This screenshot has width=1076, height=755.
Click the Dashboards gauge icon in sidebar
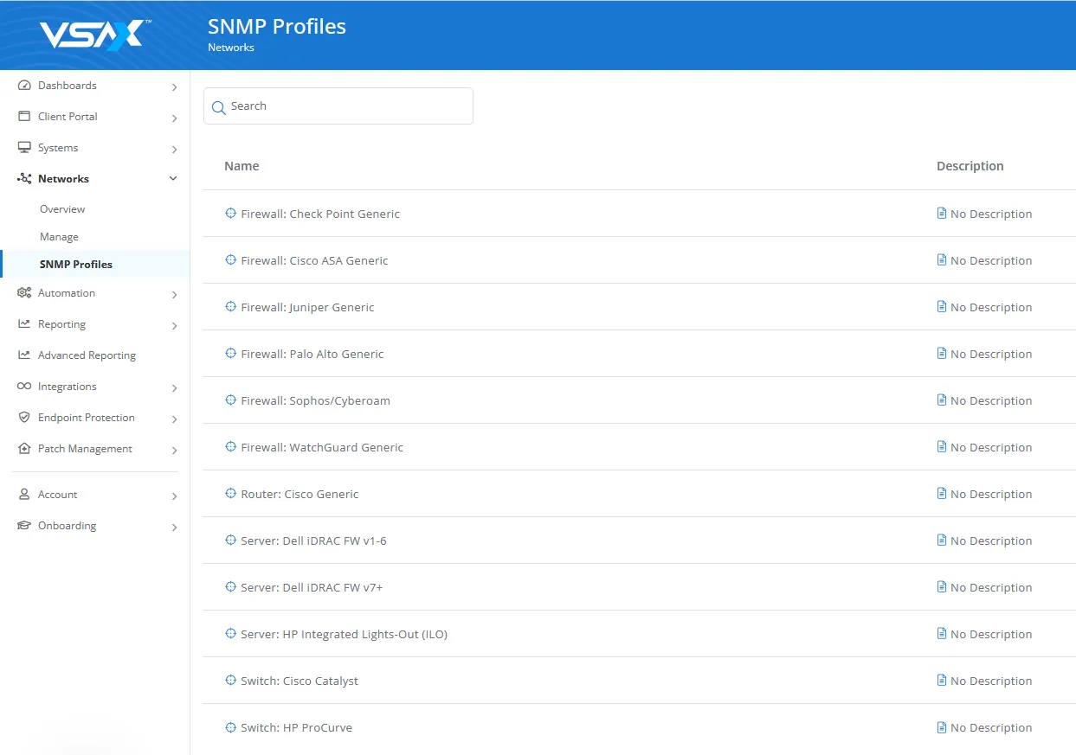pyautogui.click(x=24, y=86)
